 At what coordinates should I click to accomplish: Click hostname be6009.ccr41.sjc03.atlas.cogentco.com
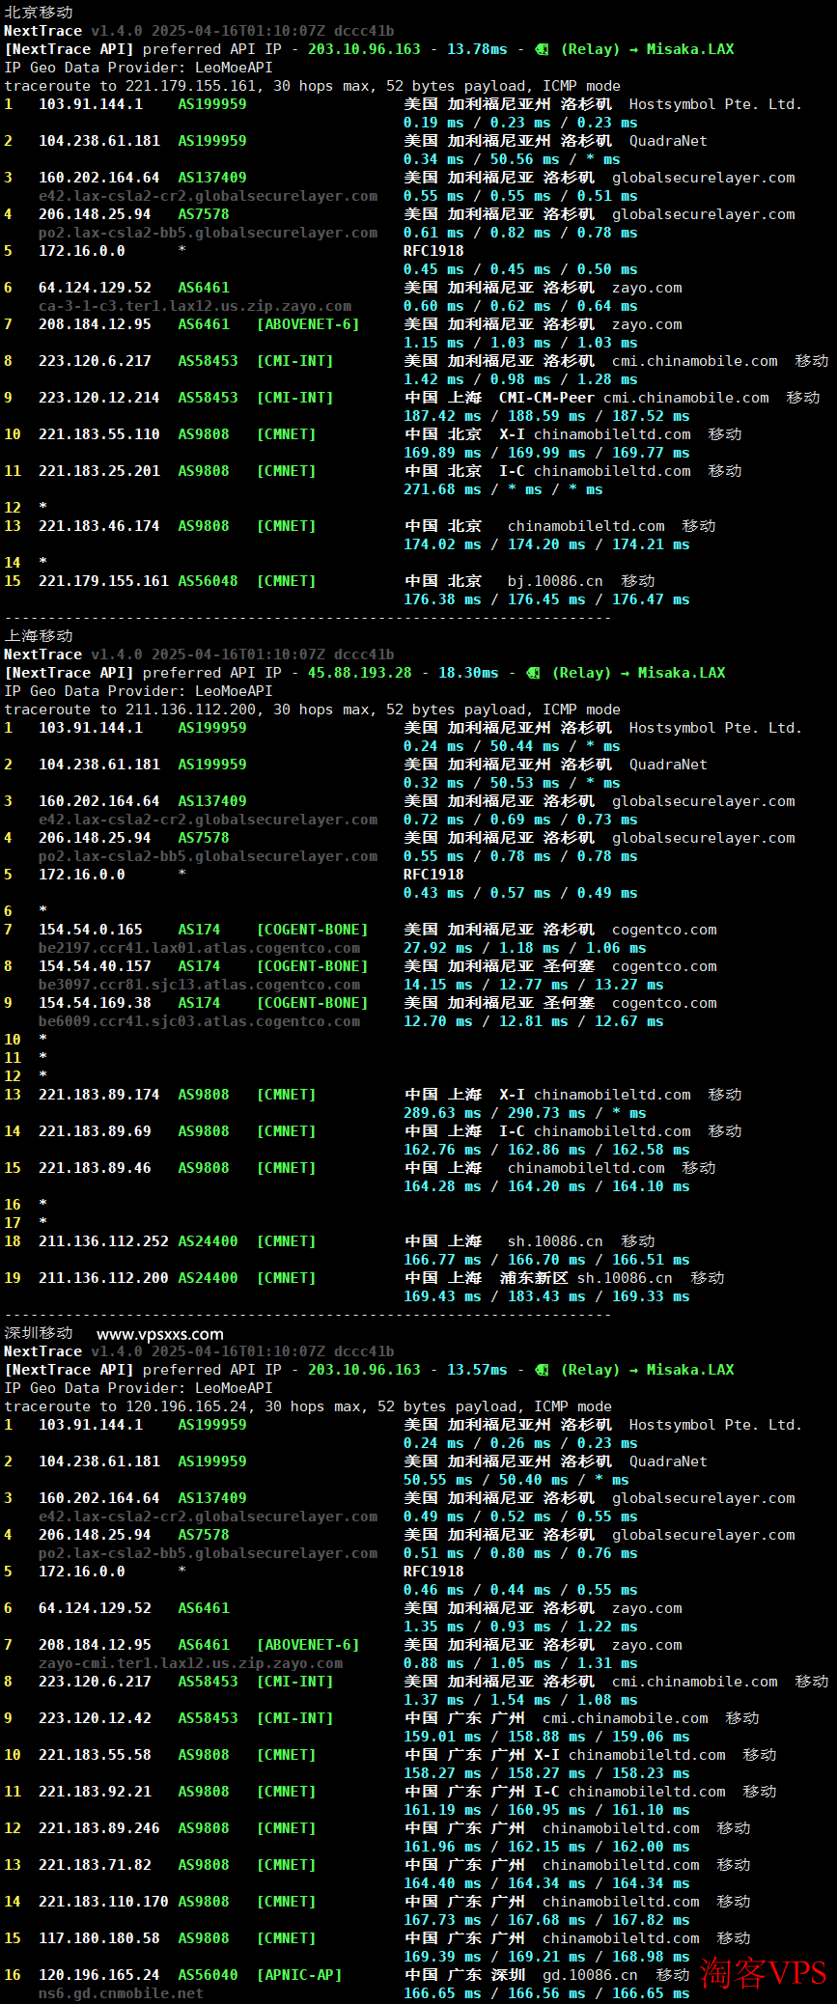(x=199, y=1020)
